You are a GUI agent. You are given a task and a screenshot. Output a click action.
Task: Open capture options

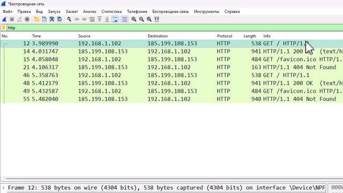pyautogui.click(x=27, y=19)
